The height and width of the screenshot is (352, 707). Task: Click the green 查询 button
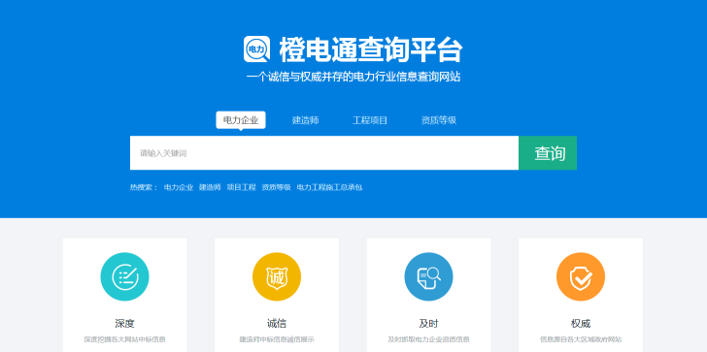coord(548,153)
